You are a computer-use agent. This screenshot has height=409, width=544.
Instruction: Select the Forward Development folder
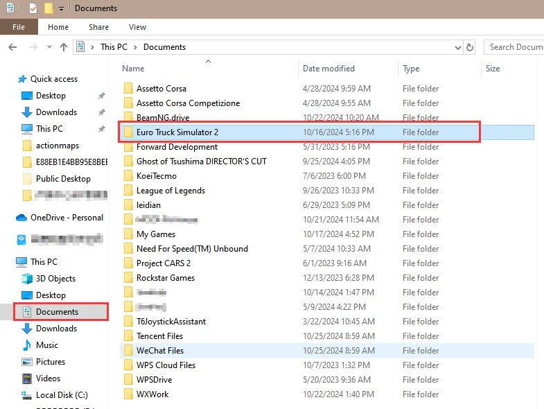(x=177, y=147)
